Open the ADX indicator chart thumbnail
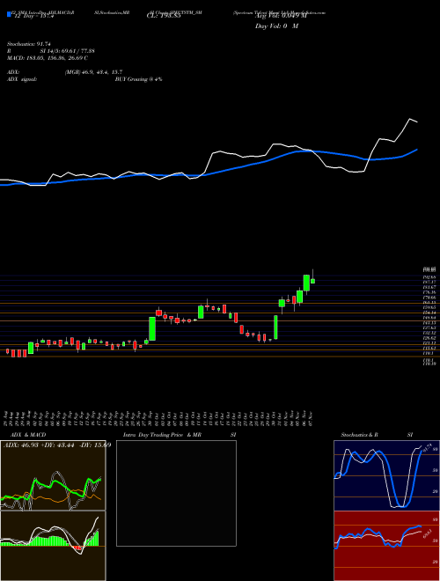The height and width of the screenshot is (581, 440). tap(53, 475)
